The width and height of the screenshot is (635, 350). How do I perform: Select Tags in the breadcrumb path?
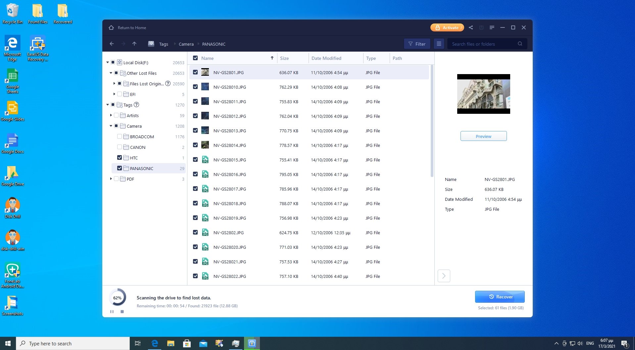click(164, 44)
